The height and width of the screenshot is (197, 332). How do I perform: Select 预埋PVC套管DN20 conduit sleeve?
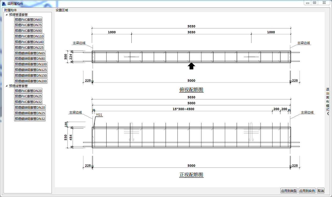28,91
